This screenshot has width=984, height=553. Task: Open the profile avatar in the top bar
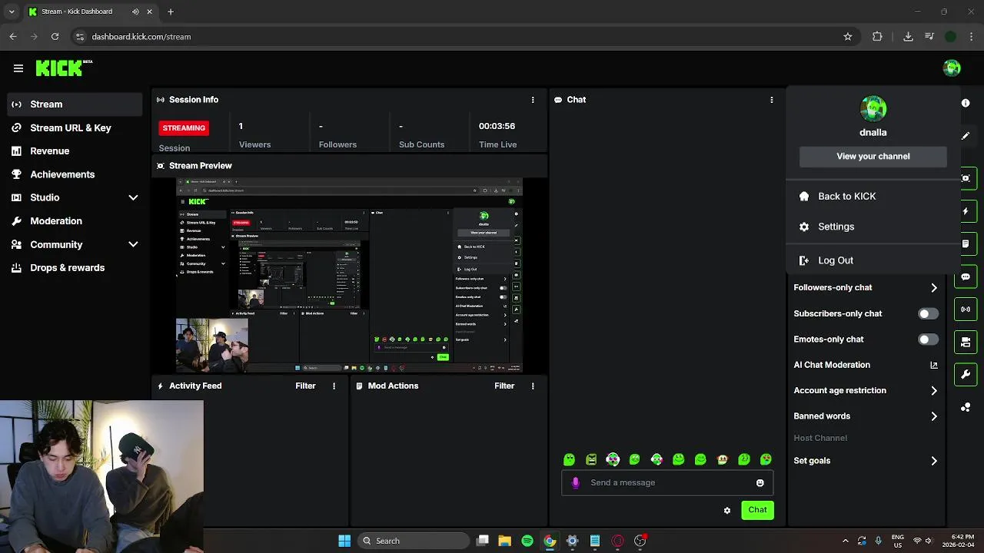[x=952, y=68]
